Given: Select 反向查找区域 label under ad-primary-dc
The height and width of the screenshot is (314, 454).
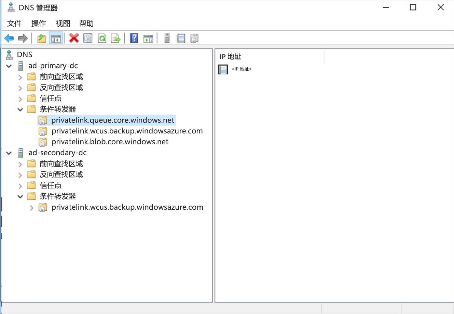Looking at the screenshot, I should click(x=61, y=88).
